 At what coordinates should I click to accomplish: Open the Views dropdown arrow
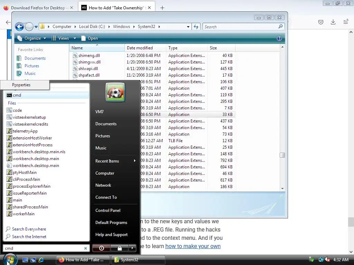(75, 38)
